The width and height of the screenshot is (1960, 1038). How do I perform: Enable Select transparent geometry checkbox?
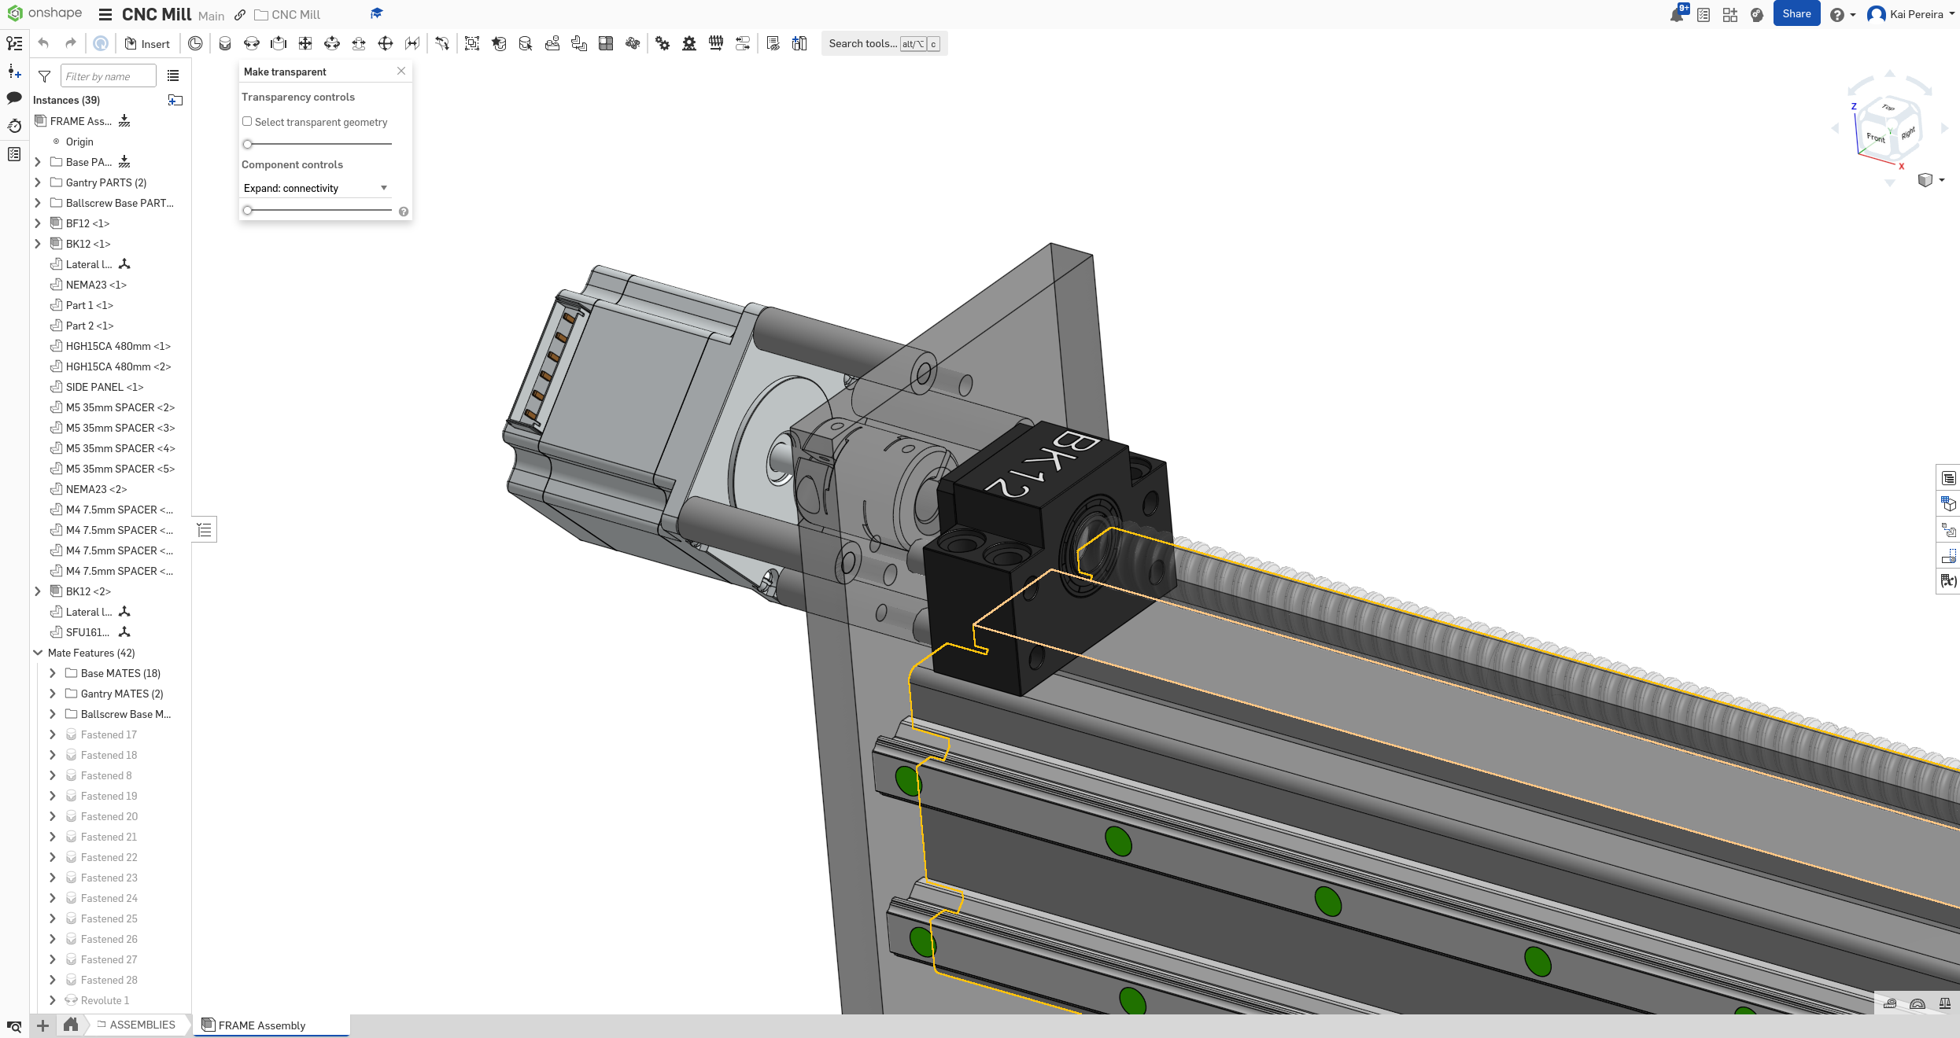coord(247,122)
